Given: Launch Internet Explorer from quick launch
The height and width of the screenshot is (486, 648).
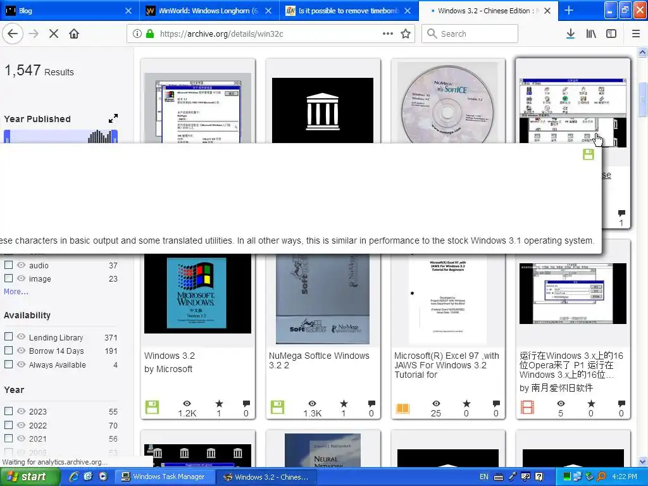Looking at the screenshot, I should 75,477.
